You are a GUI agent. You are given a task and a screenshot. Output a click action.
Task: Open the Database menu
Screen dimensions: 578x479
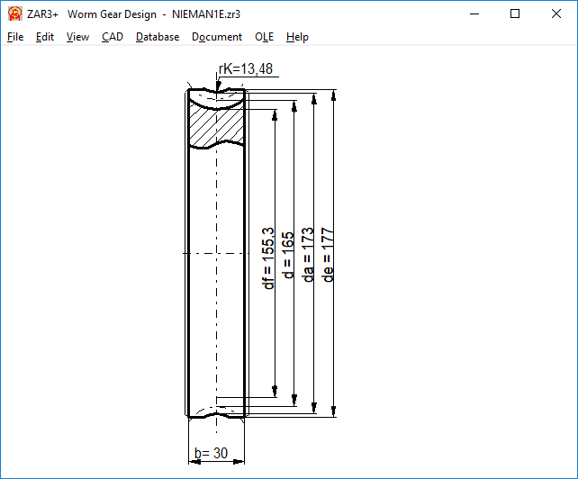point(158,37)
